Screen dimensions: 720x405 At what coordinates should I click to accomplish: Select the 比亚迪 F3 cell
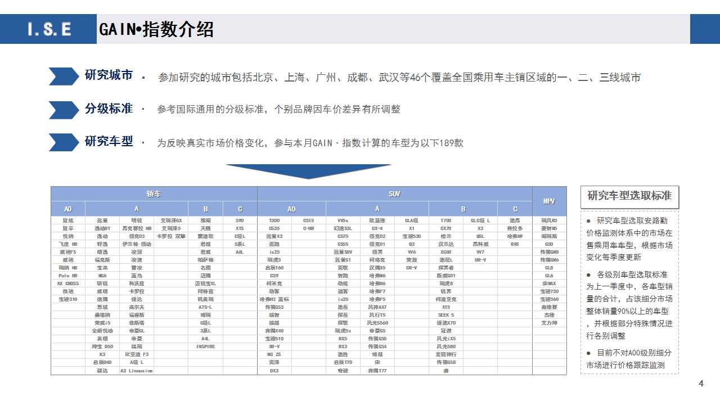137,354
